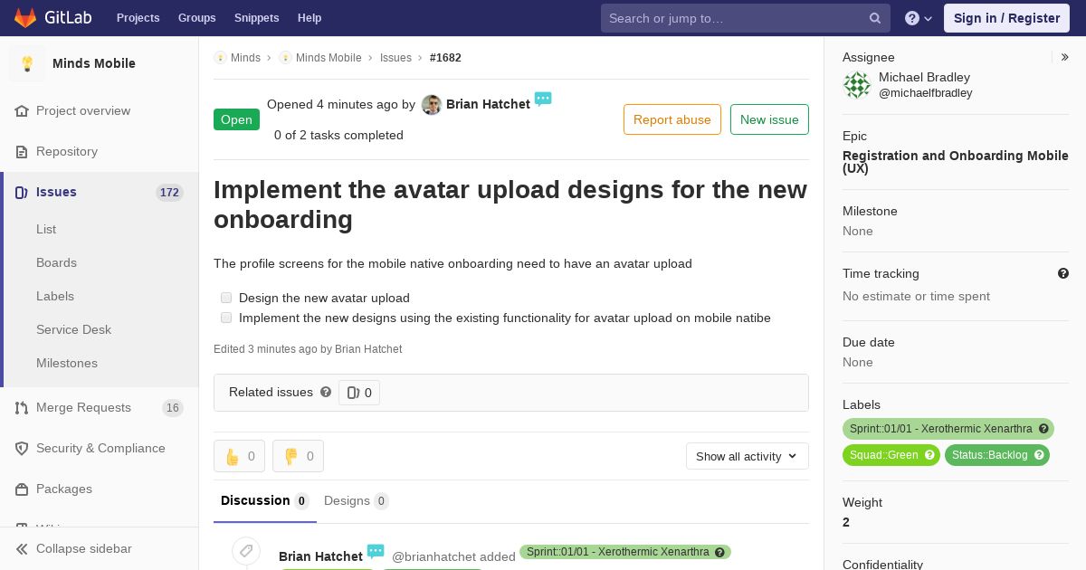Click Brian Hatchet name in the activity note

click(x=320, y=556)
